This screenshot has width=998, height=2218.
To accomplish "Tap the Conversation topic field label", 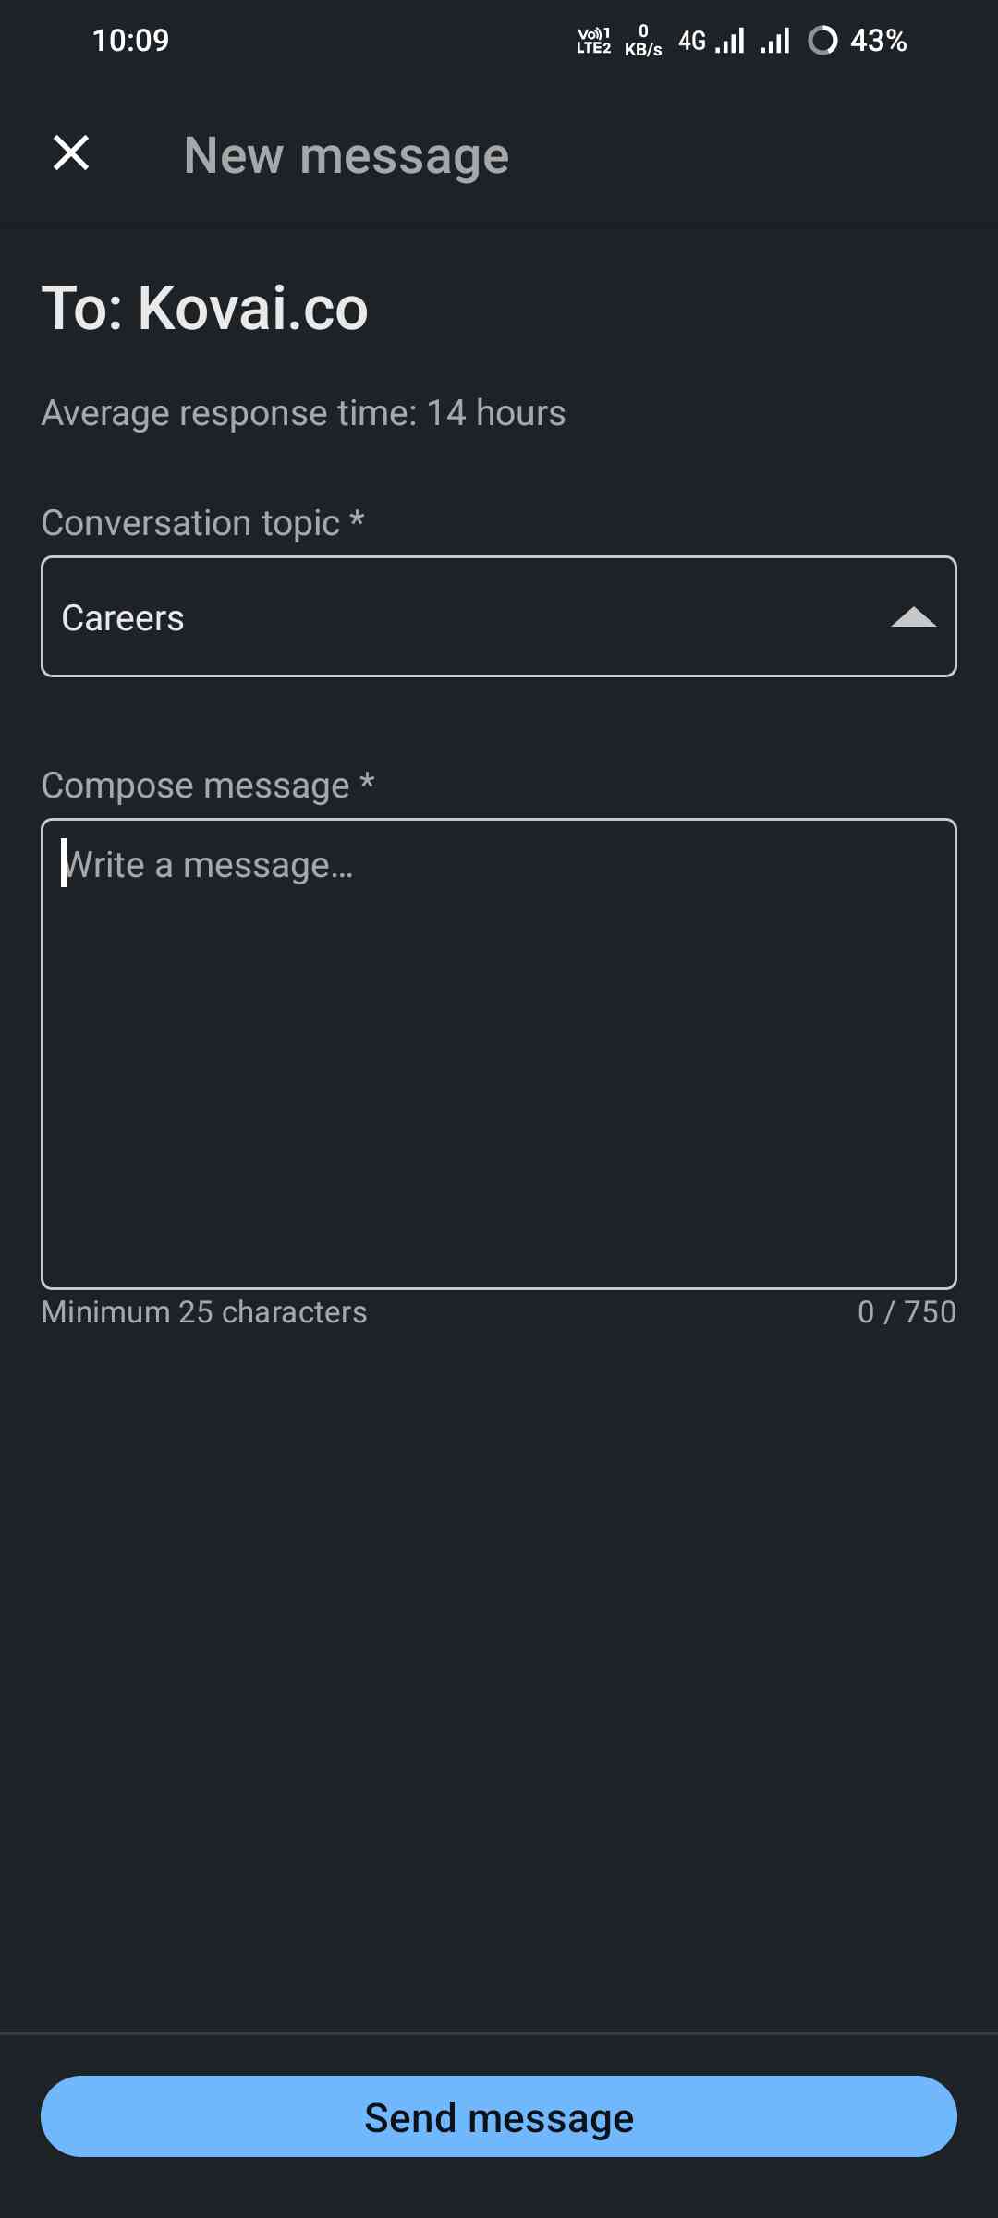I will (202, 523).
